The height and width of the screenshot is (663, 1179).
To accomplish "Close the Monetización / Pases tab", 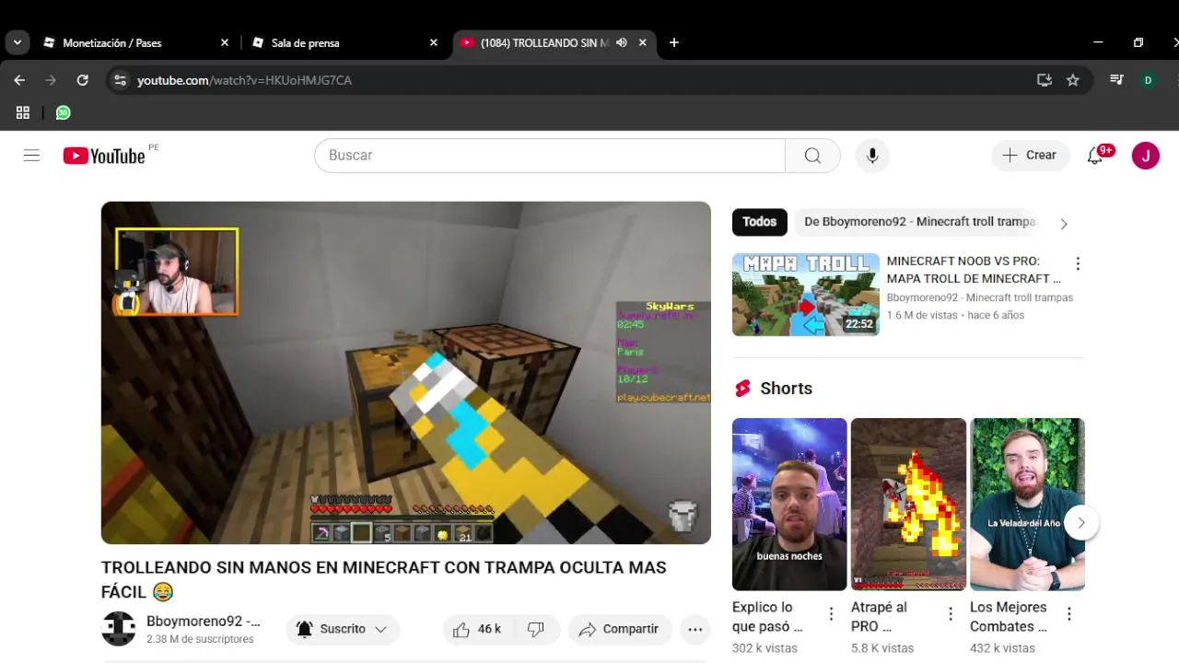I will [x=225, y=42].
